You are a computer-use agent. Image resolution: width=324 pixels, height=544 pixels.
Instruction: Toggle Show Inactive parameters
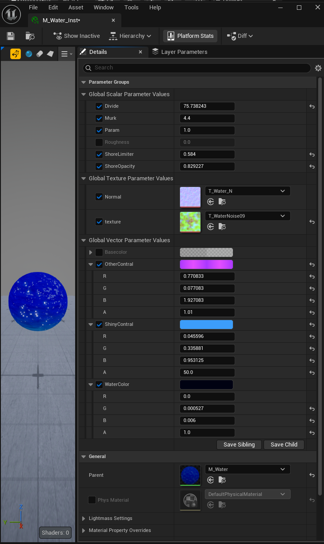(76, 36)
